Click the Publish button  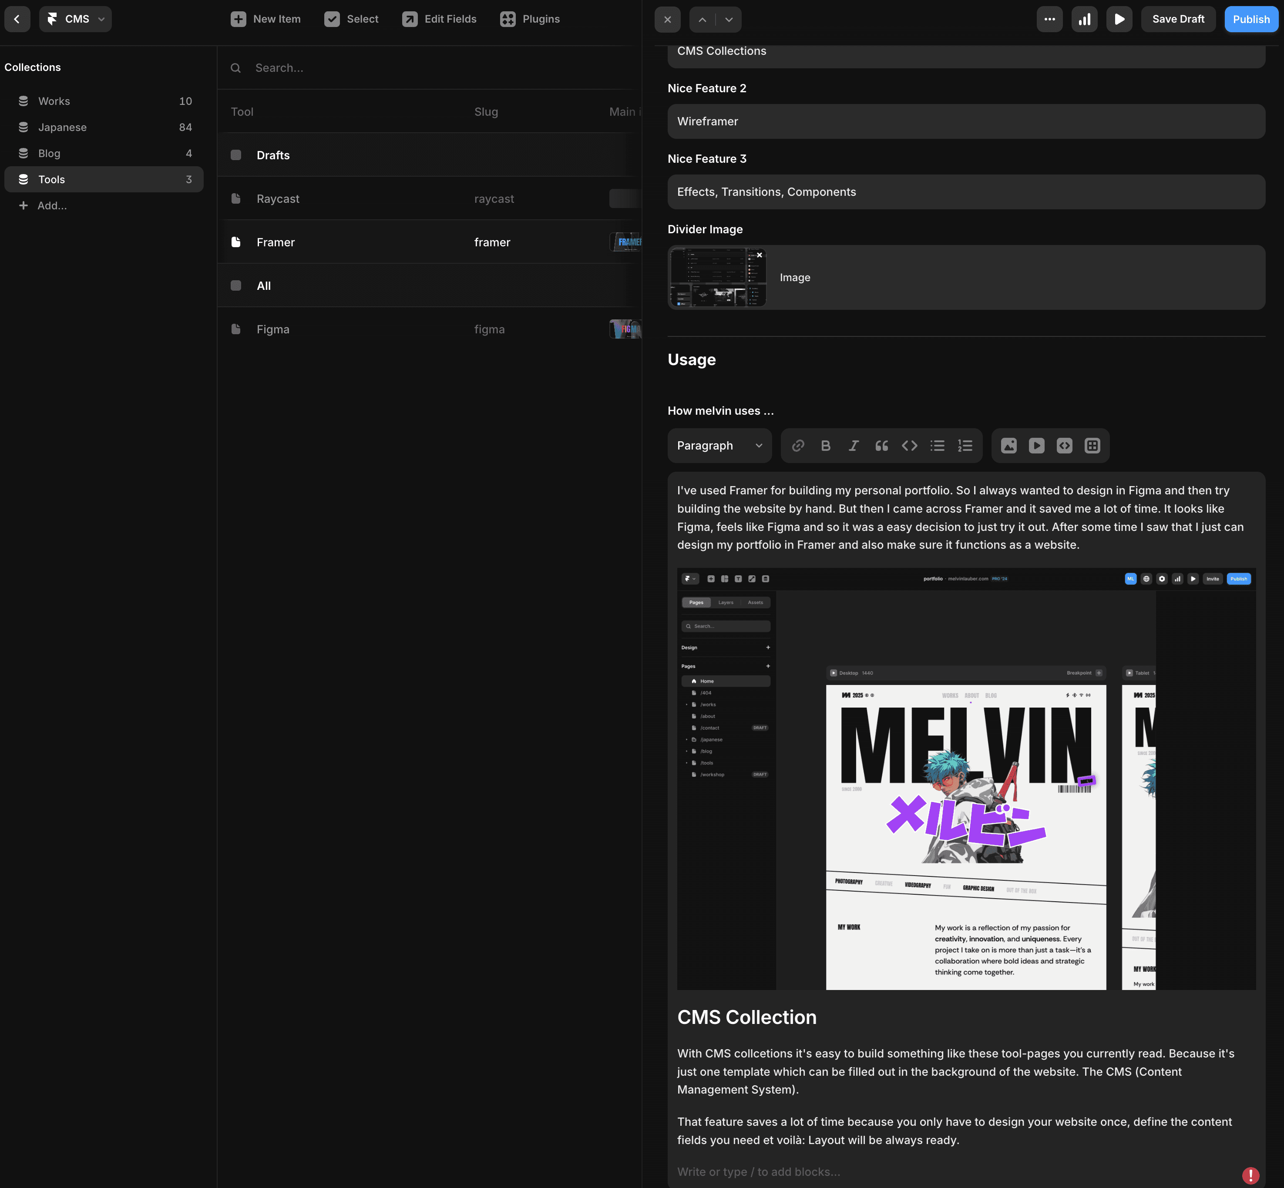click(1250, 19)
